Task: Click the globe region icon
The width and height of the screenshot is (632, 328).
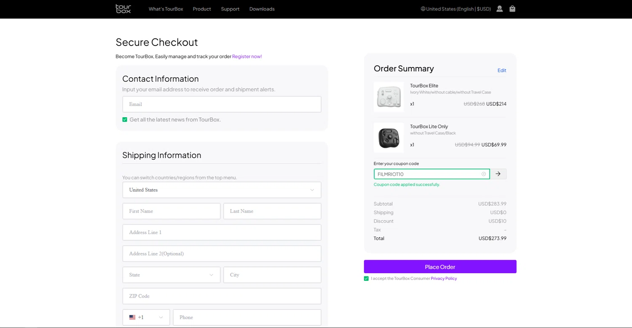Action: pos(423,9)
